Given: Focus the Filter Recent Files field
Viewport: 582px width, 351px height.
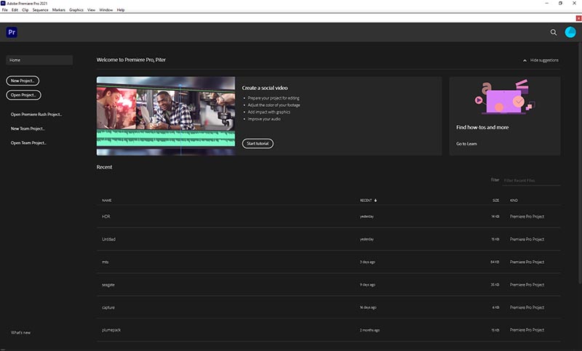Looking at the screenshot, I should (x=532, y=180).
